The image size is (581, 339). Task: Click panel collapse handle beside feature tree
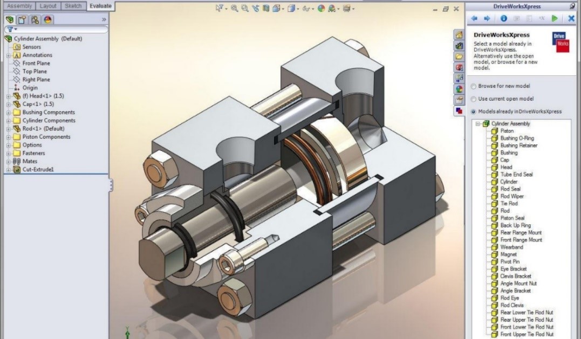point(111,185)
